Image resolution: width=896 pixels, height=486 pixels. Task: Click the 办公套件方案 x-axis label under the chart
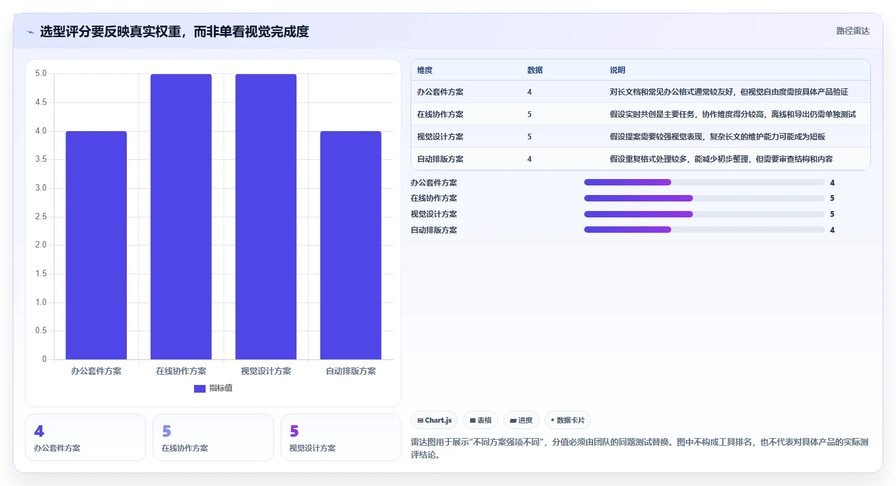coord(96,371)
